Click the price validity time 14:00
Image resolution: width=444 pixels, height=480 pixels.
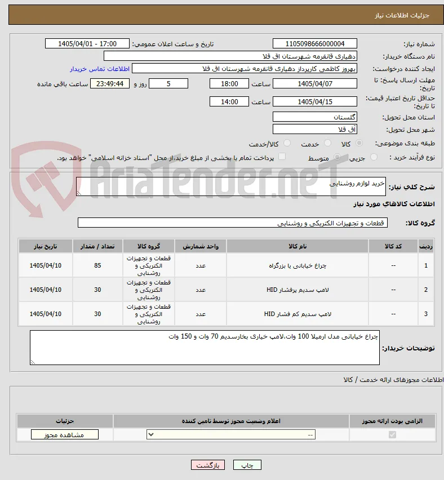(x=229, y=101)
